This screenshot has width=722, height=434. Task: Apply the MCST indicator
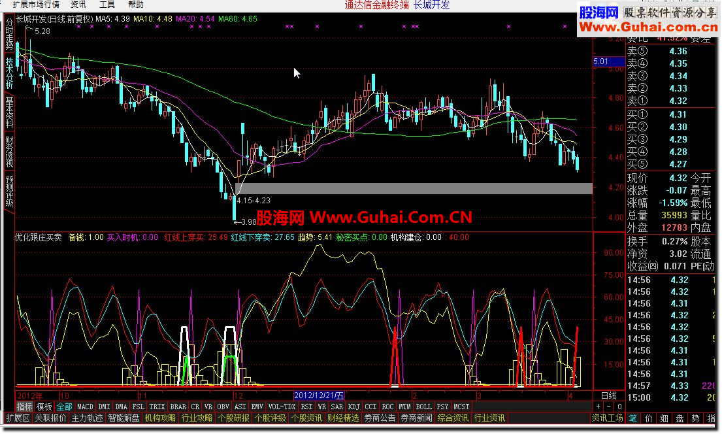pyautogui.click(x=461, y=407)
